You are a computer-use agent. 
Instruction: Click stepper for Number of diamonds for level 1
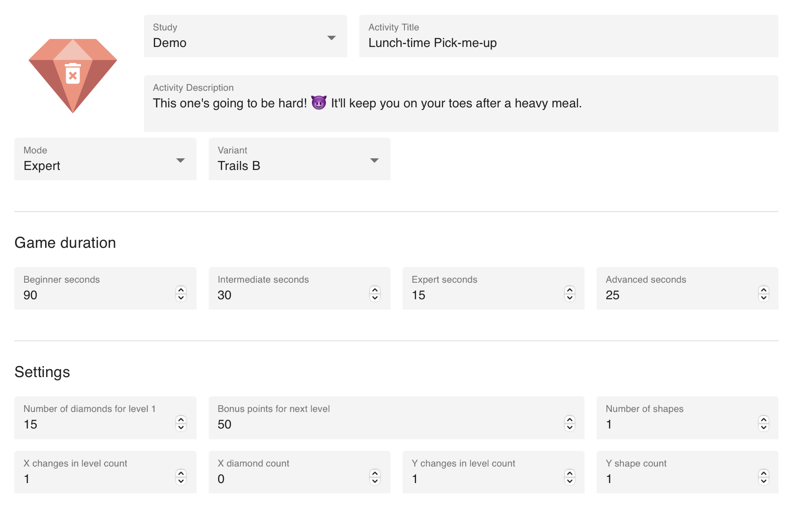coord(181,423)
